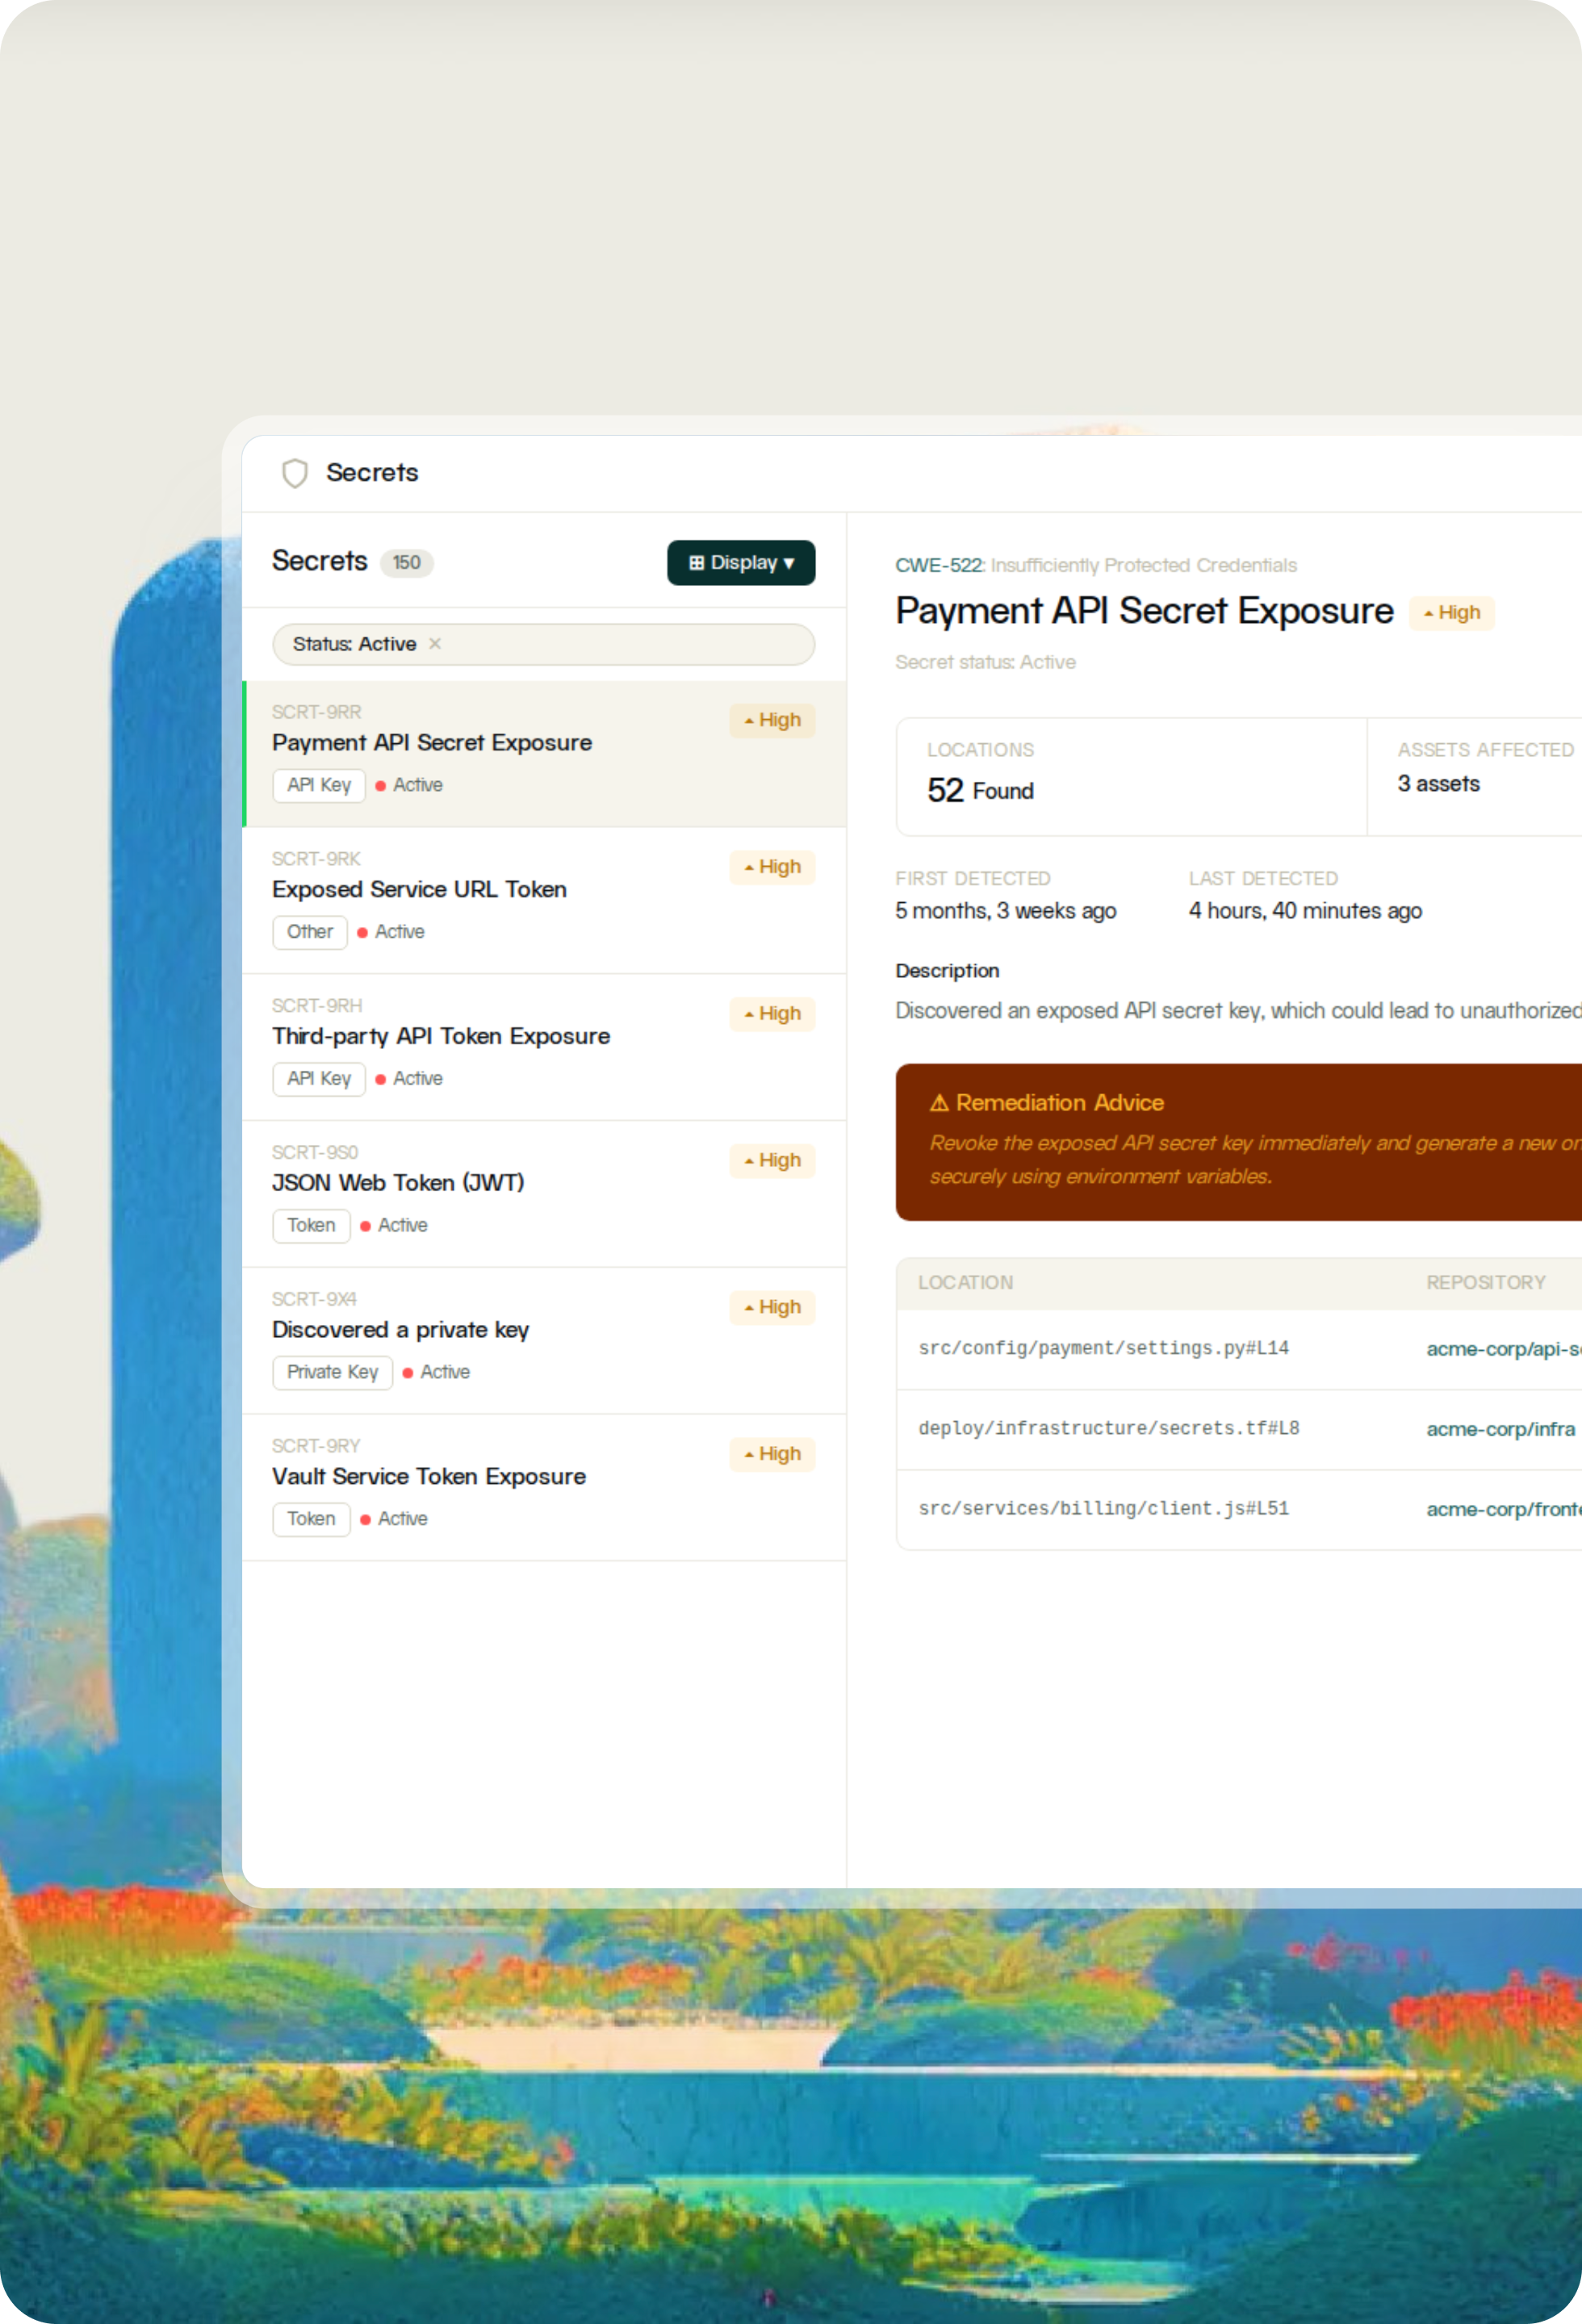Click the 150 count badge near Secrets
The width and height of the screenshot is (1582, 2324).
[406, 563]
